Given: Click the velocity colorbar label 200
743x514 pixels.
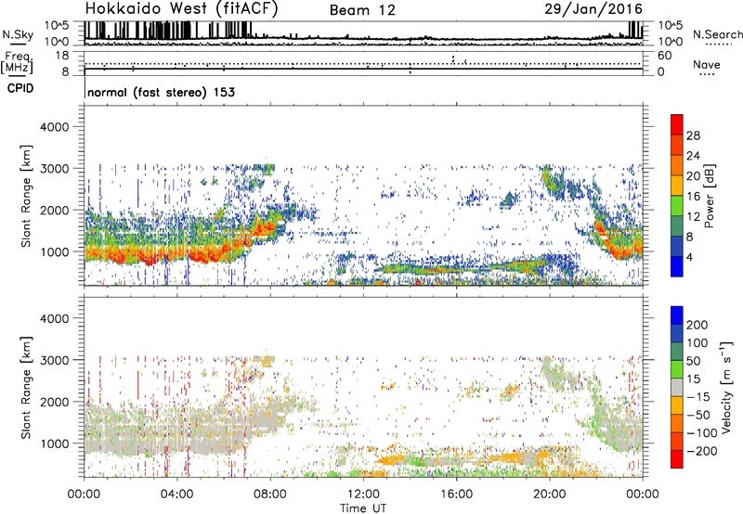Looking at the screenshot, I should point(697,325).
